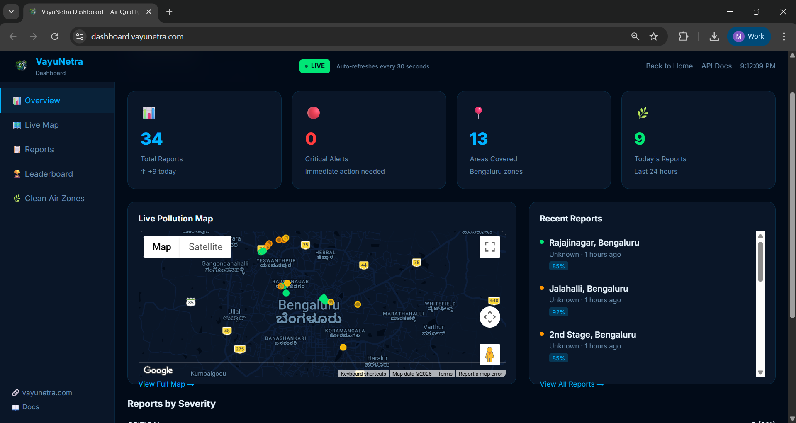Select the Overview sidebar icon

[x=17, y=100]
